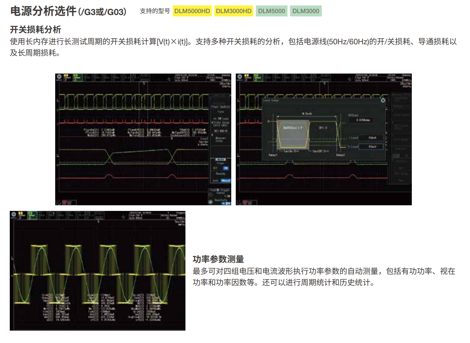The image size is (470, 343).
Task: Click round menu icon in the sine-wave scope screen
Action: coord(14,215)
